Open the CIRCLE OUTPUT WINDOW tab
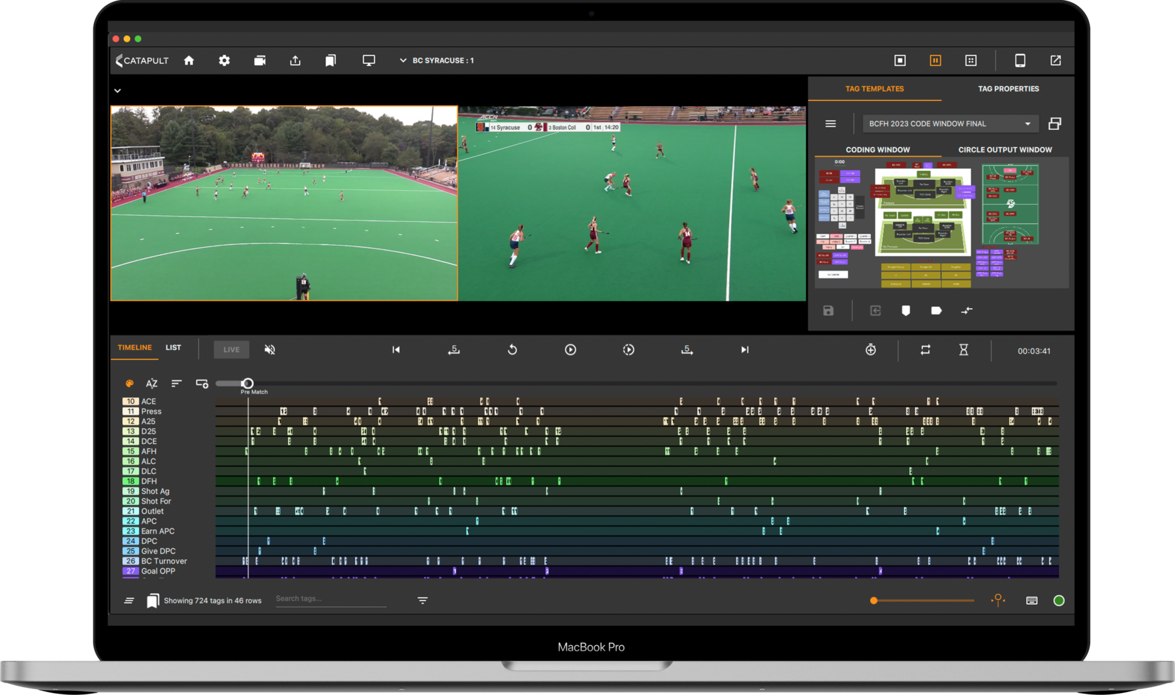1175x695 pixels. (1005, 149)
